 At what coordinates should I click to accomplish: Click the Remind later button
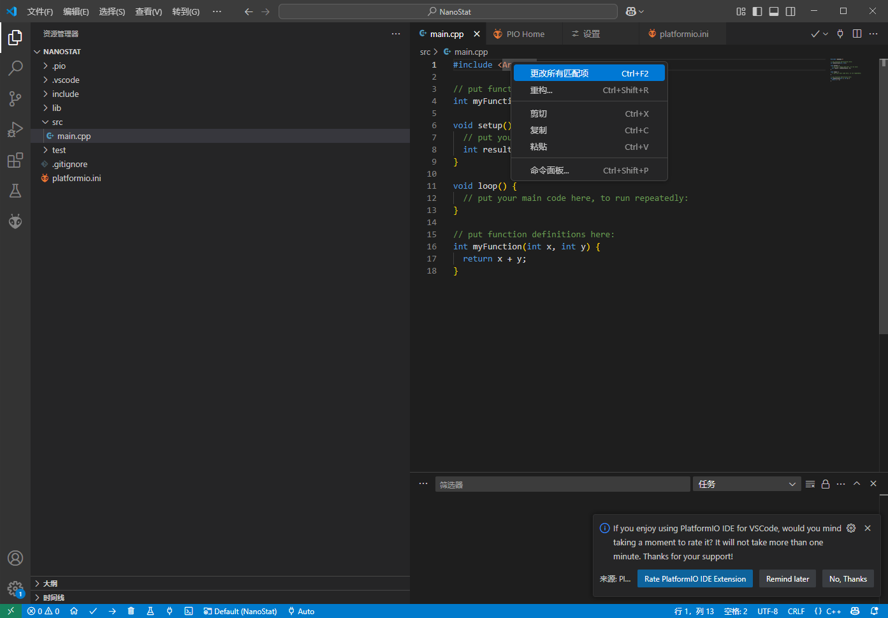point(787,578)
